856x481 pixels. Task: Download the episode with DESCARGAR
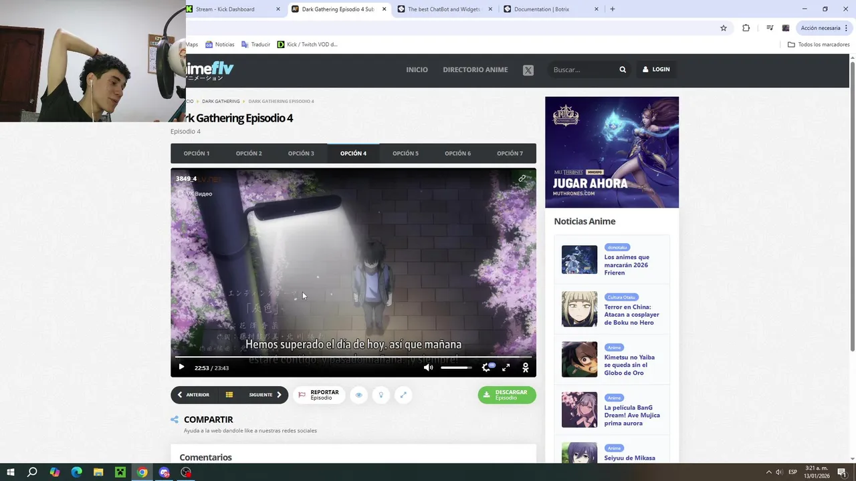coord(507,395)
